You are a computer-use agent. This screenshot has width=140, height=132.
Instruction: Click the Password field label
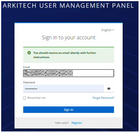point(29,82)
